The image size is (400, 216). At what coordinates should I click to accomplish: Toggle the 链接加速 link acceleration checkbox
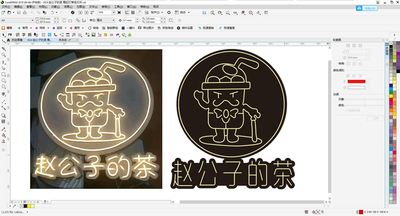[347, 110]
